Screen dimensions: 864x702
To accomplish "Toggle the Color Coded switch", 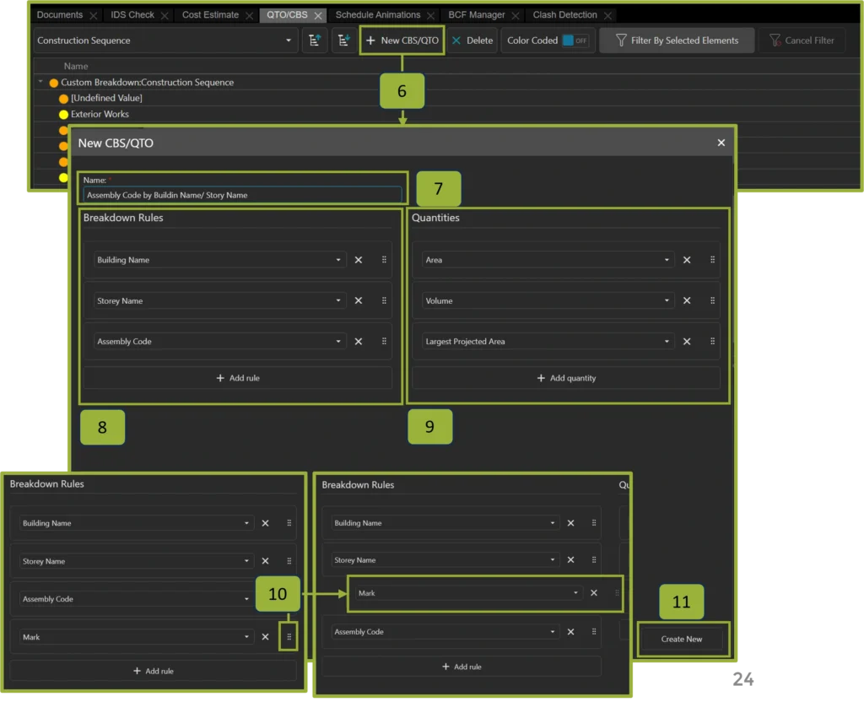I will point(575,40).
